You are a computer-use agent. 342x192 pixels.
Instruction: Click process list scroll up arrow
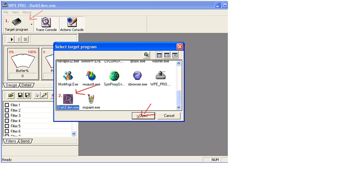(x=179, y=63)
